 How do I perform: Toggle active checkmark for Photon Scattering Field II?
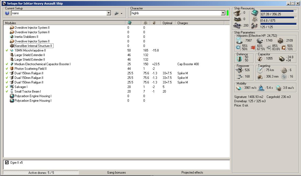coord(7,69)
